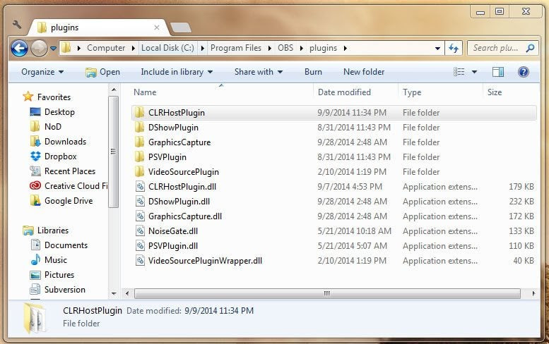549x344 pixels.
Task: Click the navigation pane scroll down arrow
Action: pos(114,294)
